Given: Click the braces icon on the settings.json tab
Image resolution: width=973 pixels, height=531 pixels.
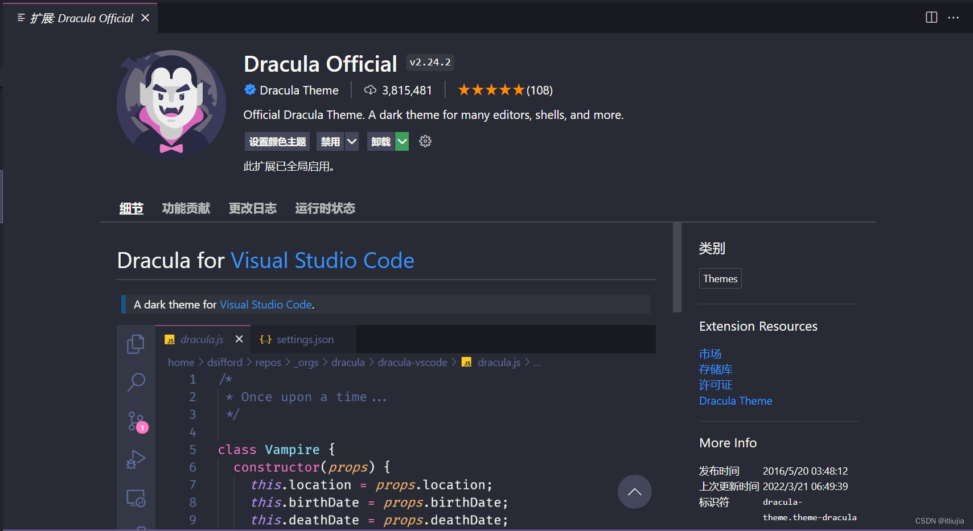Looking at the screenshot, I should click(265, 339).
